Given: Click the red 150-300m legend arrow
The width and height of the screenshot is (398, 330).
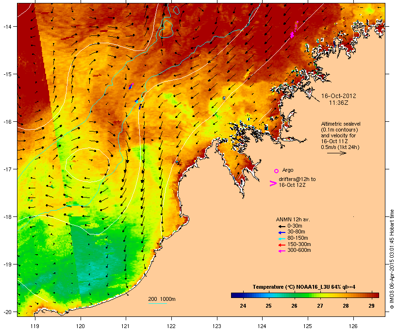Looking at the screenshot, I should (x=282, y=245).
